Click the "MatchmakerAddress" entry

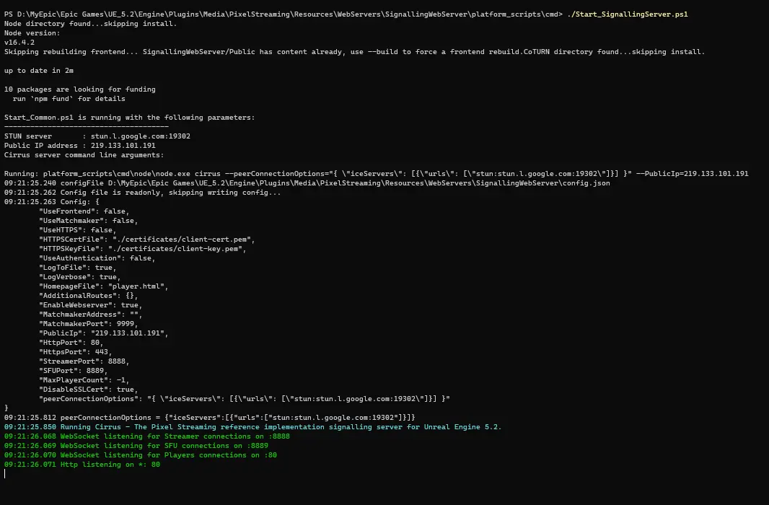pyautogui.click(x=91, y=315)
